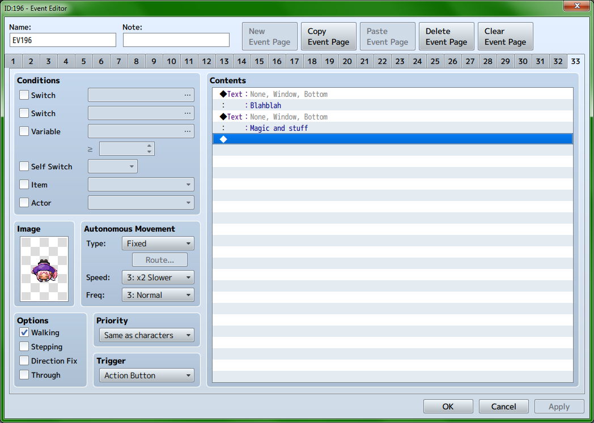
Task: Enable the Through option
Action: click(24, 375)
